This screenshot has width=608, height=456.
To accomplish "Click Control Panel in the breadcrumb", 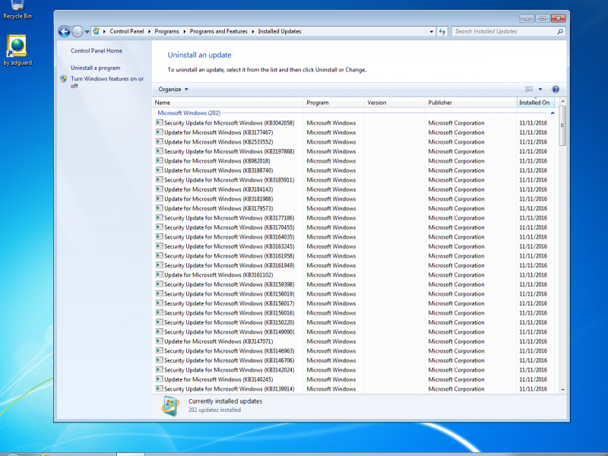I will pos(126,31).
